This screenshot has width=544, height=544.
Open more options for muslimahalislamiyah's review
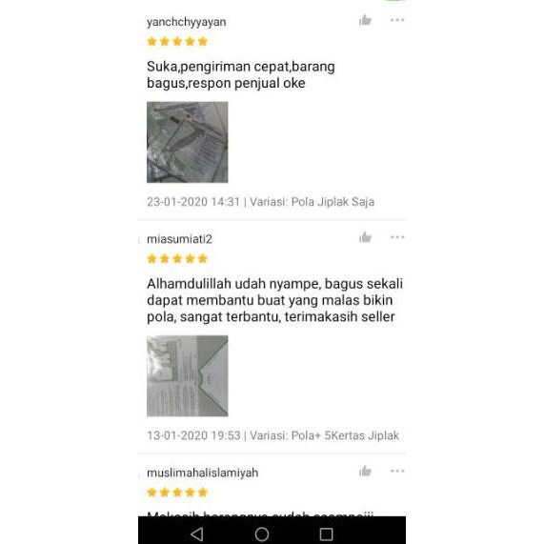click(397, 471)
